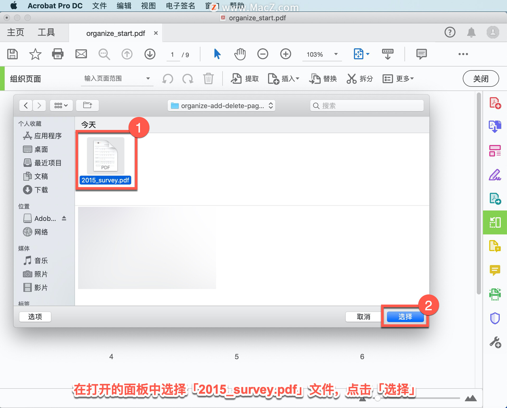Open the user account avatar
Screen dimensions: 507x408
[493, 32]
